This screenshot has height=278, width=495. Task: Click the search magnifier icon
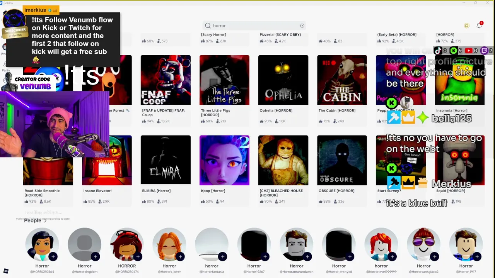[x=208, y=25]
